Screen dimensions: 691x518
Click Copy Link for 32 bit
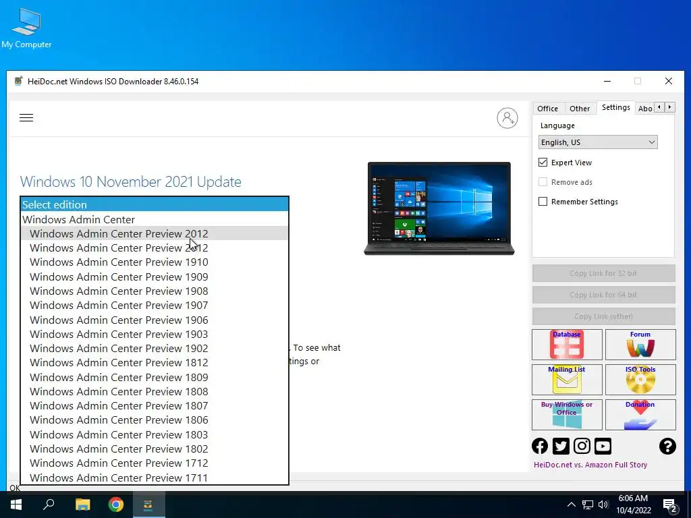tap(603, 273)
